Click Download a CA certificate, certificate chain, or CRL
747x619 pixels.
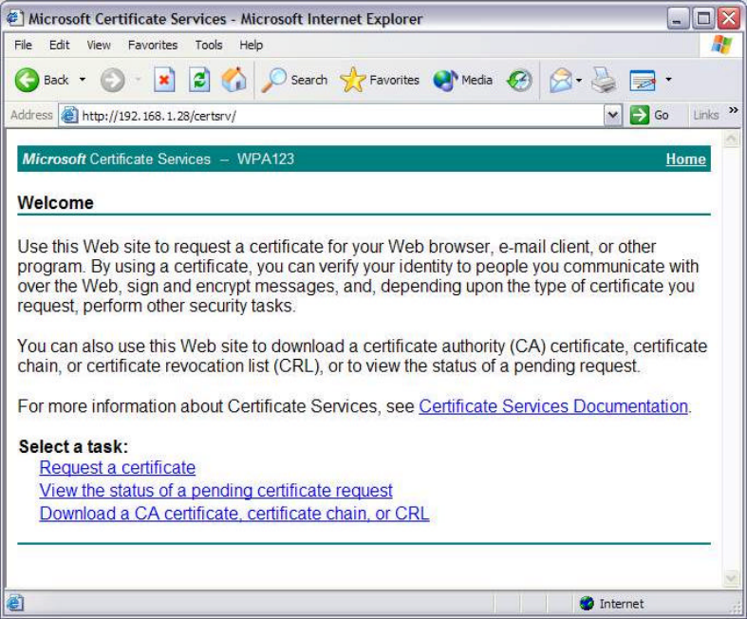pyautogui.click(x=234, y=514)
